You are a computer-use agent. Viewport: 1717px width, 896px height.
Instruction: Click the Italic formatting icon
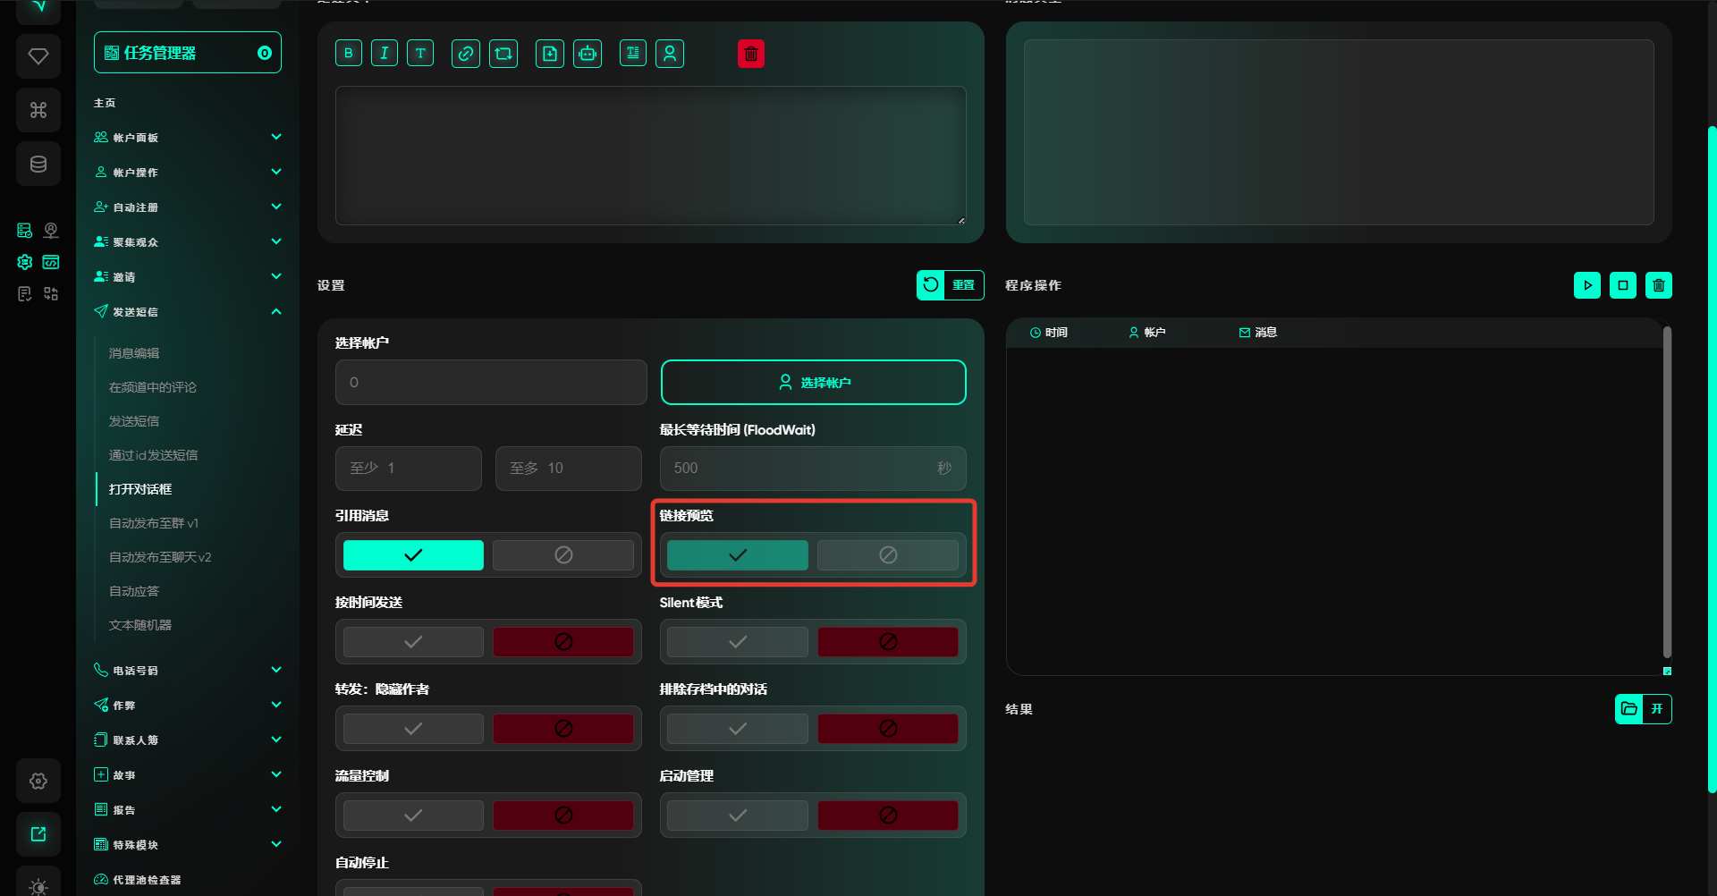(x=385, y=54)
